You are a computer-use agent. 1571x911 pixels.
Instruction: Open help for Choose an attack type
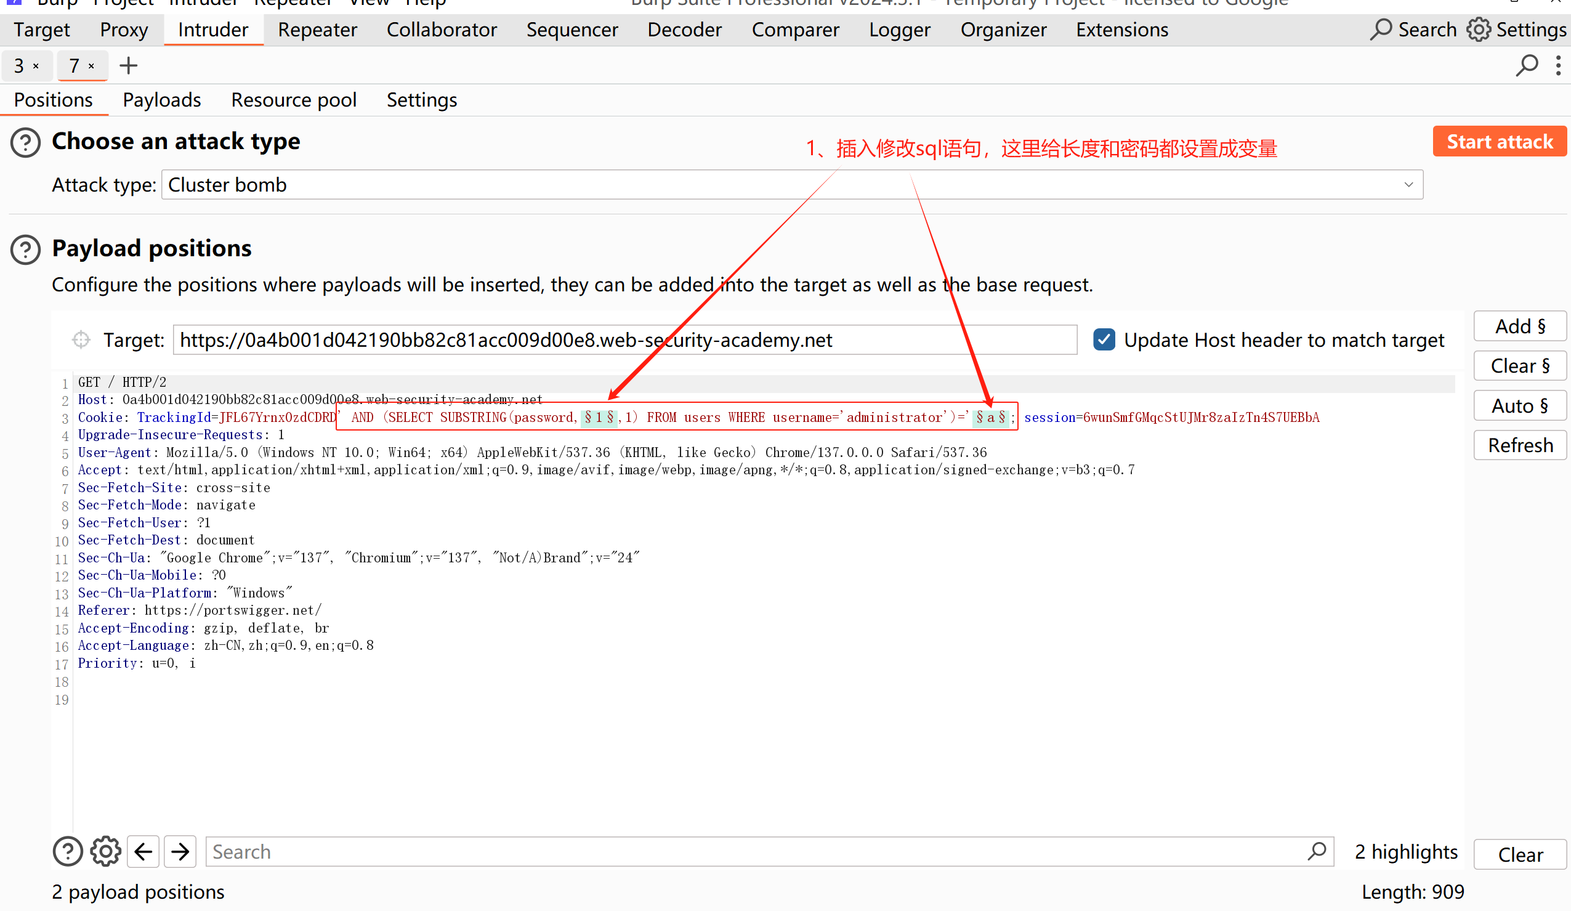click(x=26, y=143)
